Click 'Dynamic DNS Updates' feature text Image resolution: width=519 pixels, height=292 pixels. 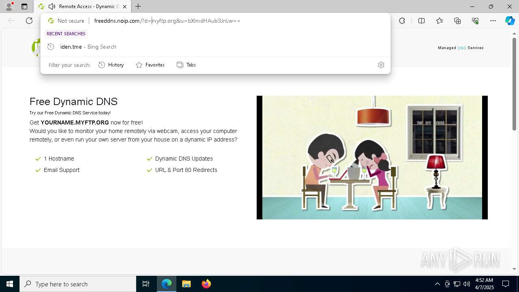point(184,159)
